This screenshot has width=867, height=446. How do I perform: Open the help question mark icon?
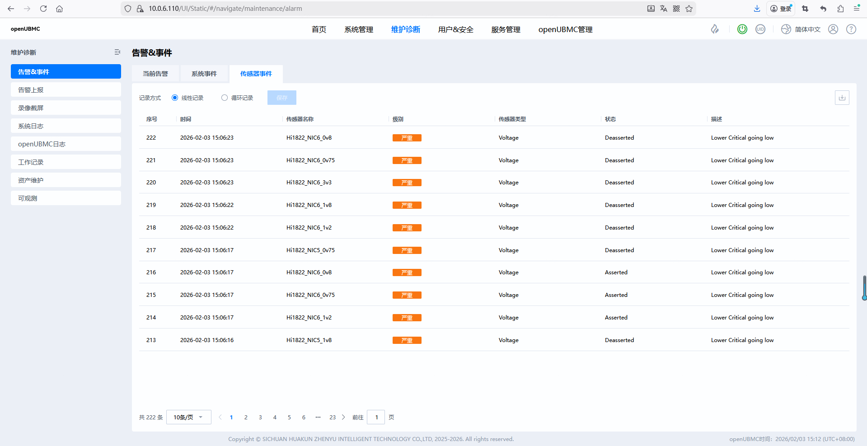pos(851,29)
